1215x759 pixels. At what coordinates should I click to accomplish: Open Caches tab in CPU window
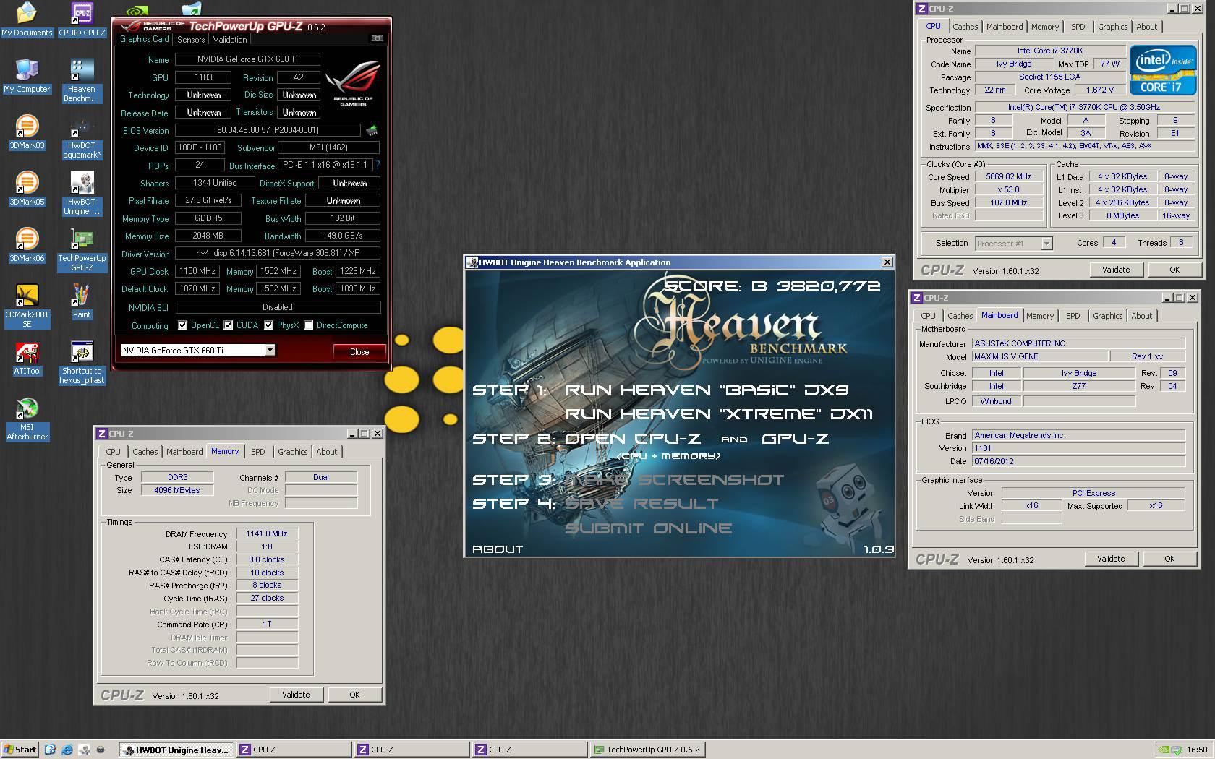965,27
